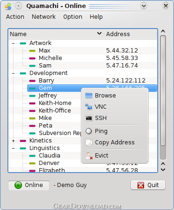Click Claudia's teal status indicator
Viewport: 174px width, 210px height.
click(x=32, y=156)
